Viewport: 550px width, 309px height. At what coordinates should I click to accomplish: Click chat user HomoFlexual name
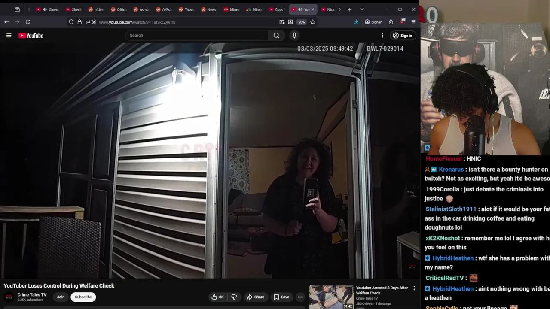444,159
